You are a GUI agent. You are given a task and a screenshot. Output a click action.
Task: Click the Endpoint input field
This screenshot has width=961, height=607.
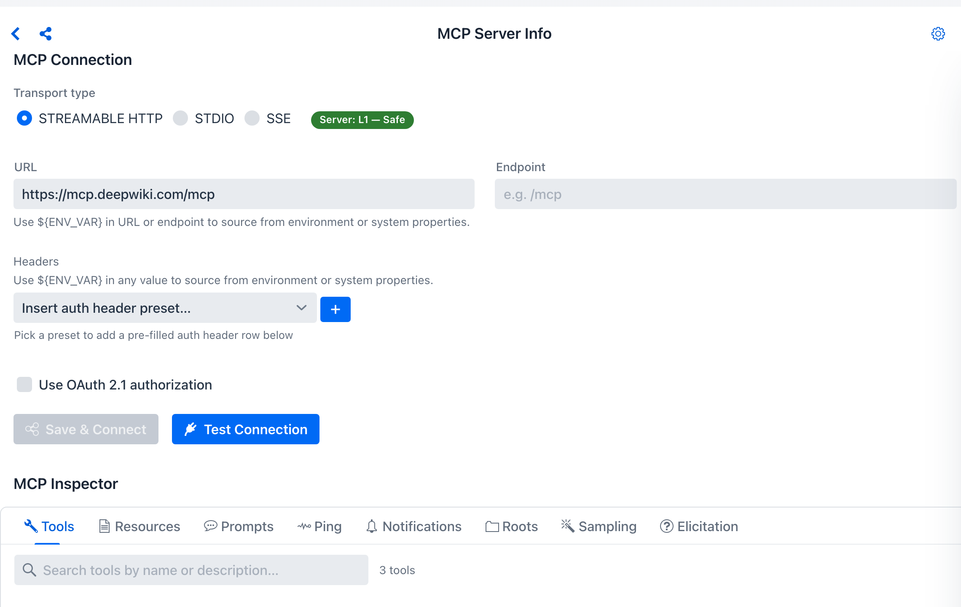(726, 194)
